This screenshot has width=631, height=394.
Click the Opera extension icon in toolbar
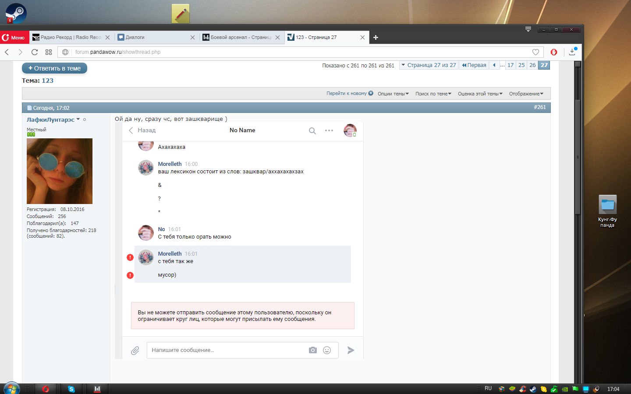point(554,52)
